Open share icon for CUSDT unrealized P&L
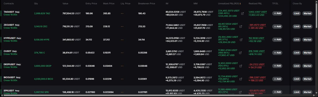 click(240, 53)
